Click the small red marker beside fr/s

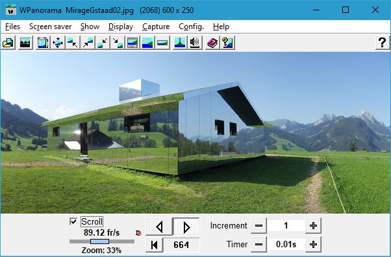point(138,233)
